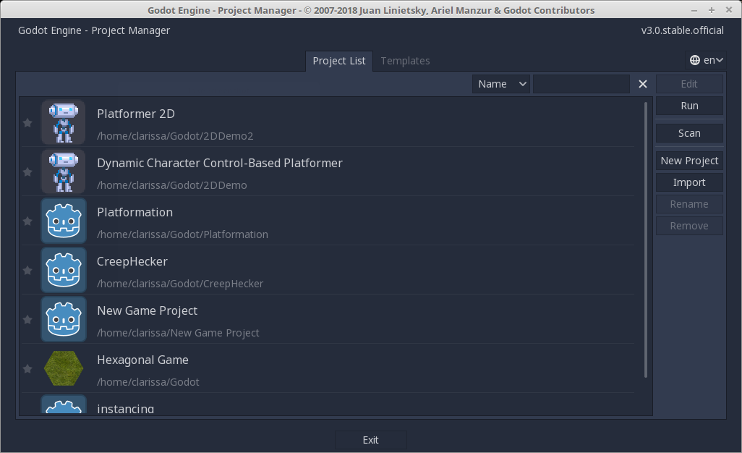Clear the search filter with the X icon
This screenshot has height=453, width=742.
pos(643,84)
